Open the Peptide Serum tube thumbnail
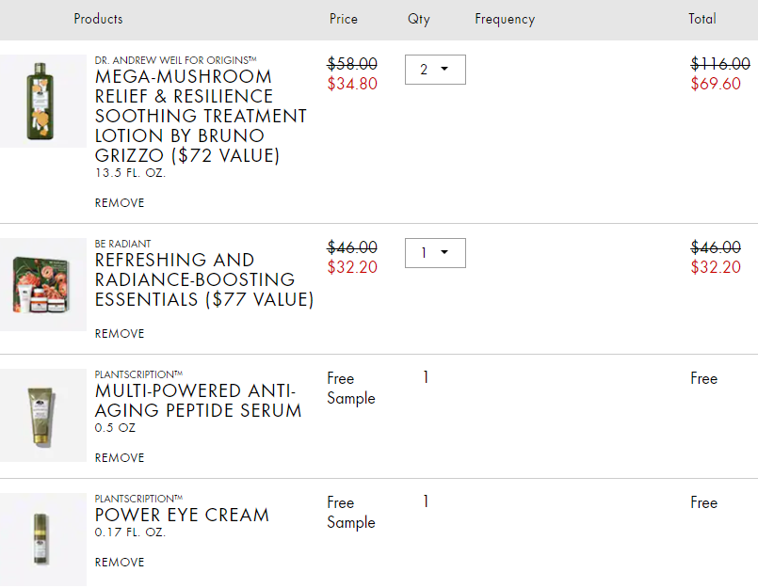The height and width of the screenshot is (588, 758). coord(43,416)
